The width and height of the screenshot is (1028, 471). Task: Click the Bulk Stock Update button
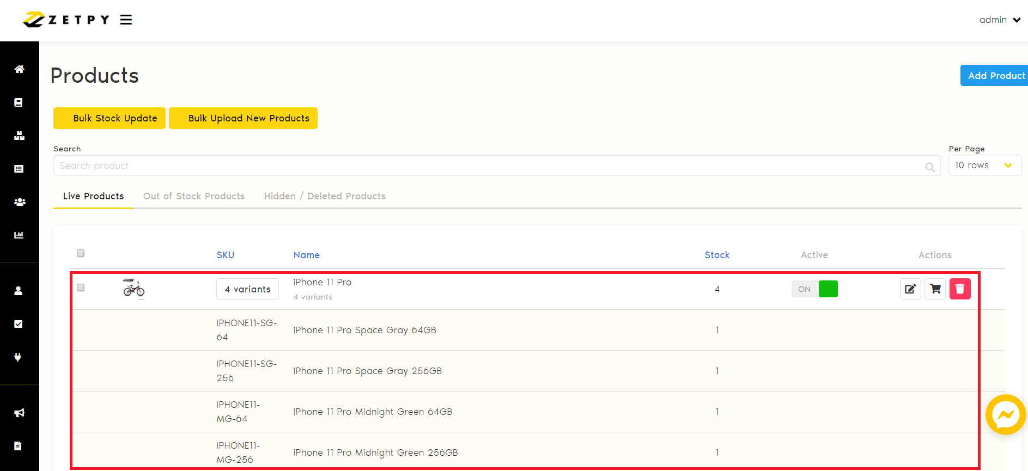(x=110, y=118)
